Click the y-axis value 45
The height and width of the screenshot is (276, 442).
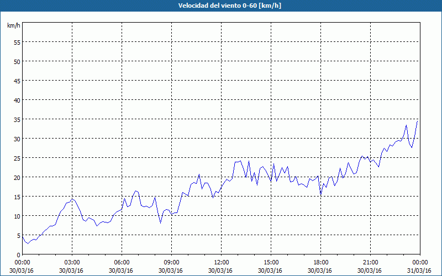17,81
